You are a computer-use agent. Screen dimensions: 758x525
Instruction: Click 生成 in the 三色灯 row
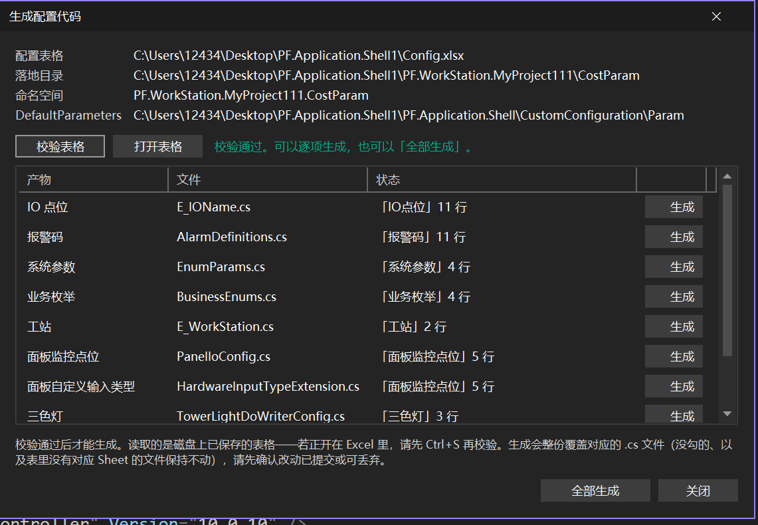click(674, 414)
